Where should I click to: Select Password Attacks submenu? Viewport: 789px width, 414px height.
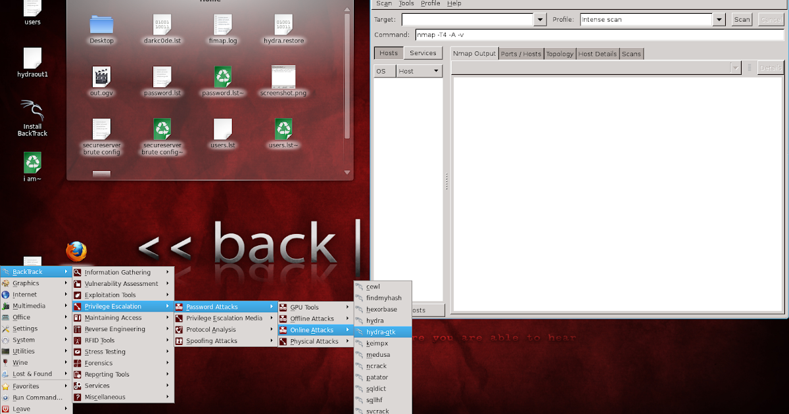pos(226,306)
